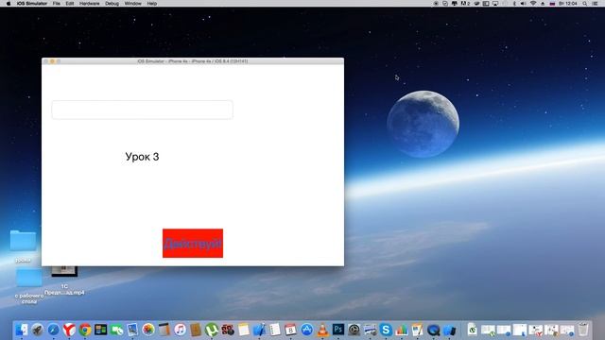Viewport: 605px width, 340px height.
Task: Open Preview from the Dock
Action: [x=132, y=330]
